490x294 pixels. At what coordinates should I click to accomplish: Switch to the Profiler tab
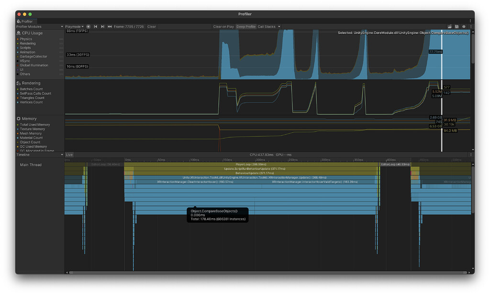[26, 21]
